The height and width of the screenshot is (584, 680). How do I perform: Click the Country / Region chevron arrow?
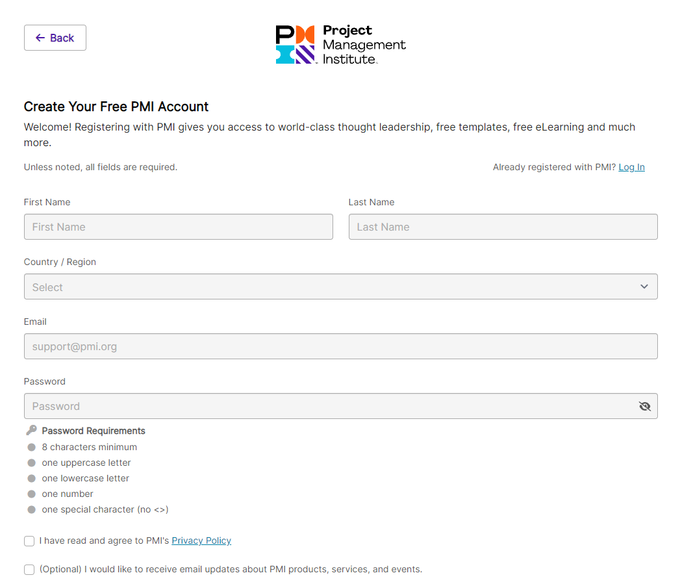644,286
